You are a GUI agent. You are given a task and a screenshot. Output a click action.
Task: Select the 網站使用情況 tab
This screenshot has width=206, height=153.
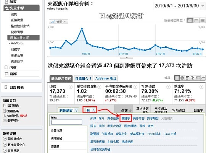(61, 79)
